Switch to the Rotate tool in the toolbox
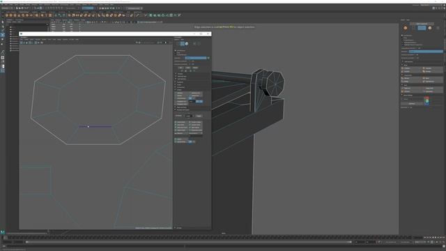Screen dimensions: 446x251 click(3, 39)
